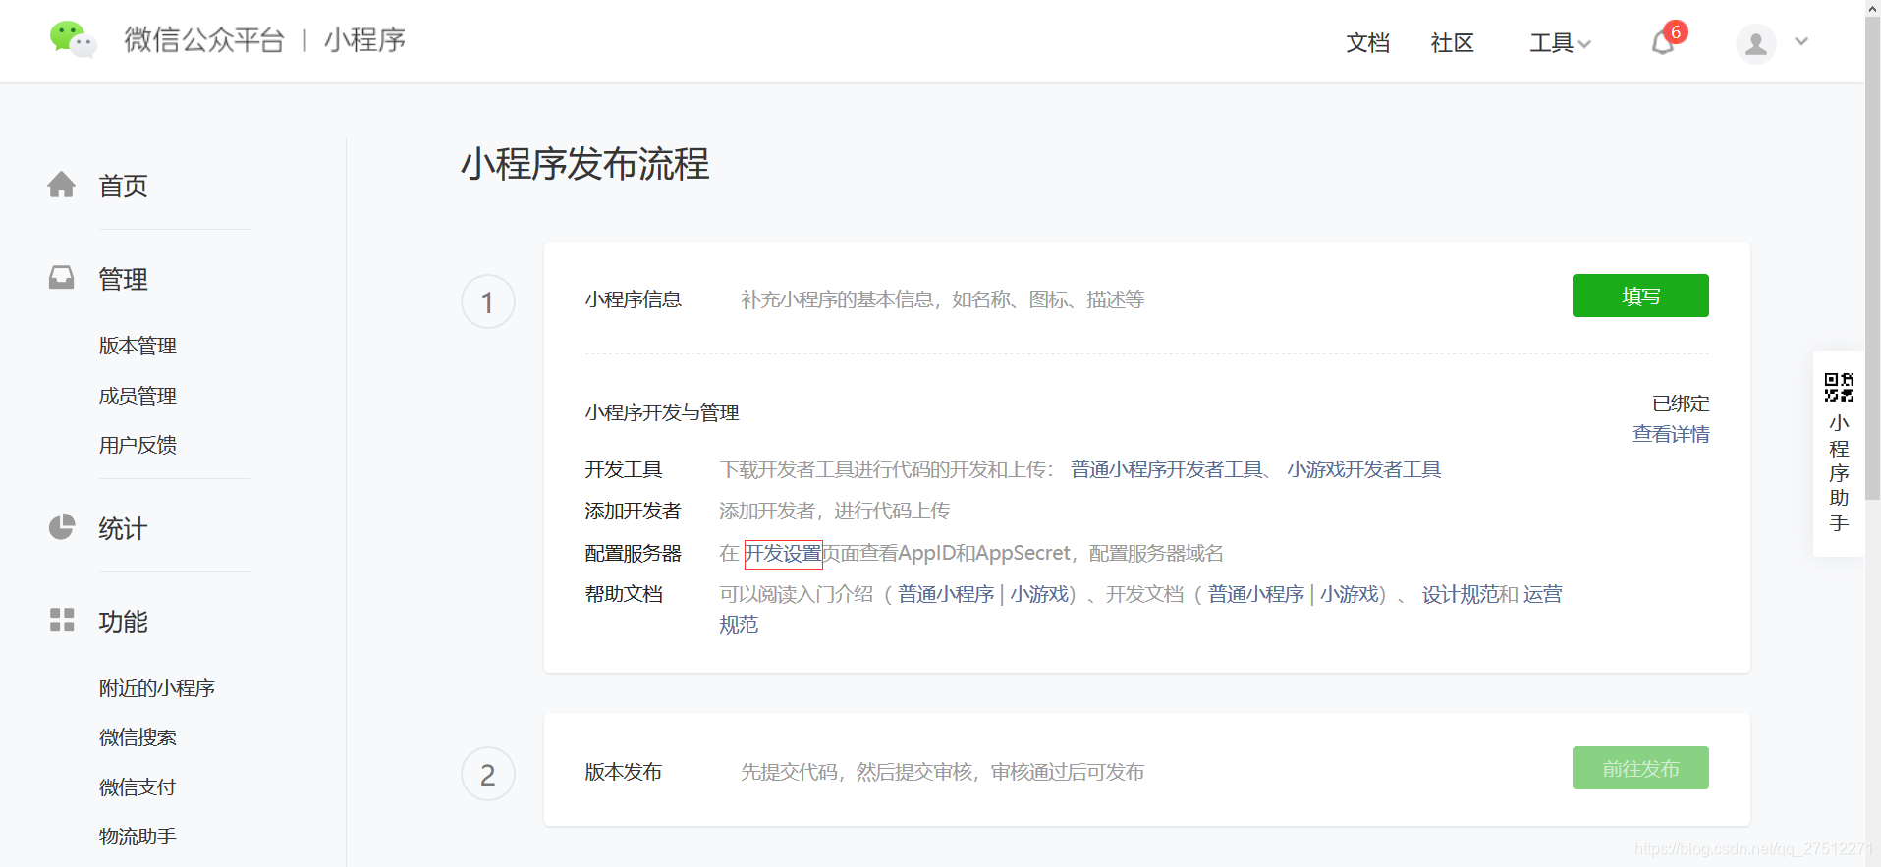This screenshot has height=867, width=1881.
Task: Open 版本管理 in sidebar
Action: tap(138, 346)
